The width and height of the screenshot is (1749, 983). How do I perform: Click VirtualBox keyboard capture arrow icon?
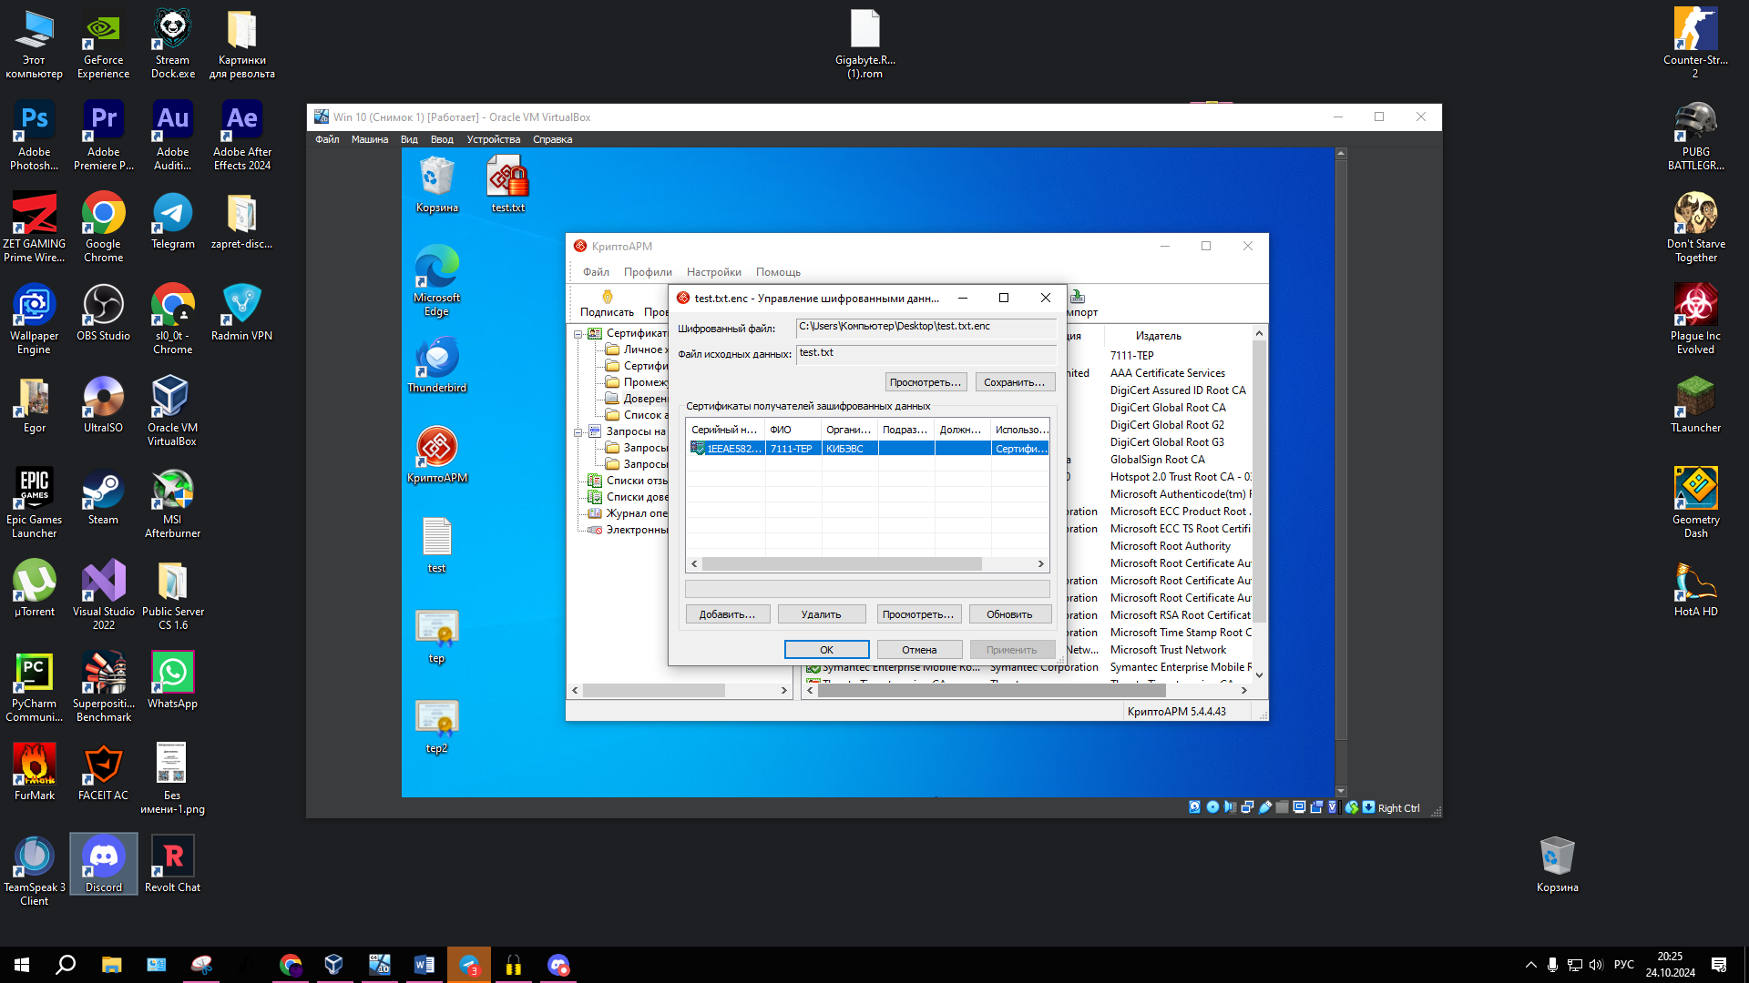1368,807
